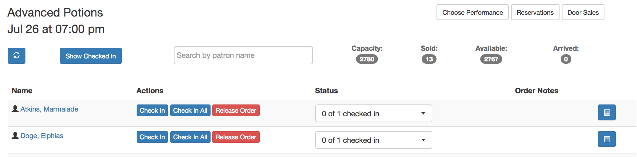
Task: Open order notes for Atkins, Marmalade
Action: (607, 112)
